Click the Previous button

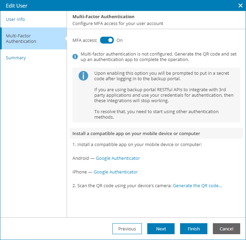127,229
